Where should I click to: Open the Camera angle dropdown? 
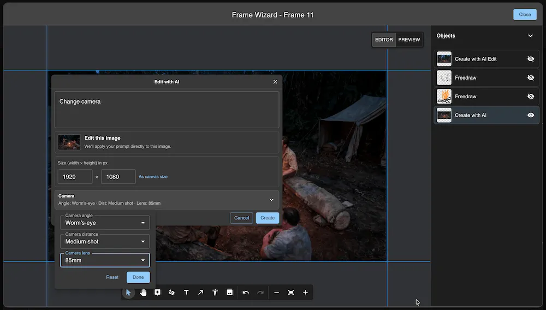point(105,223)
